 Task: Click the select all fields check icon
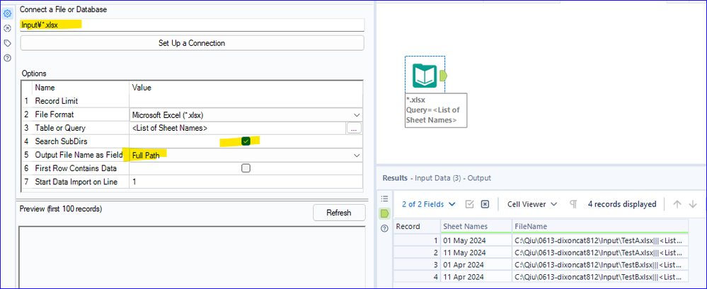(x=469, y=204)
